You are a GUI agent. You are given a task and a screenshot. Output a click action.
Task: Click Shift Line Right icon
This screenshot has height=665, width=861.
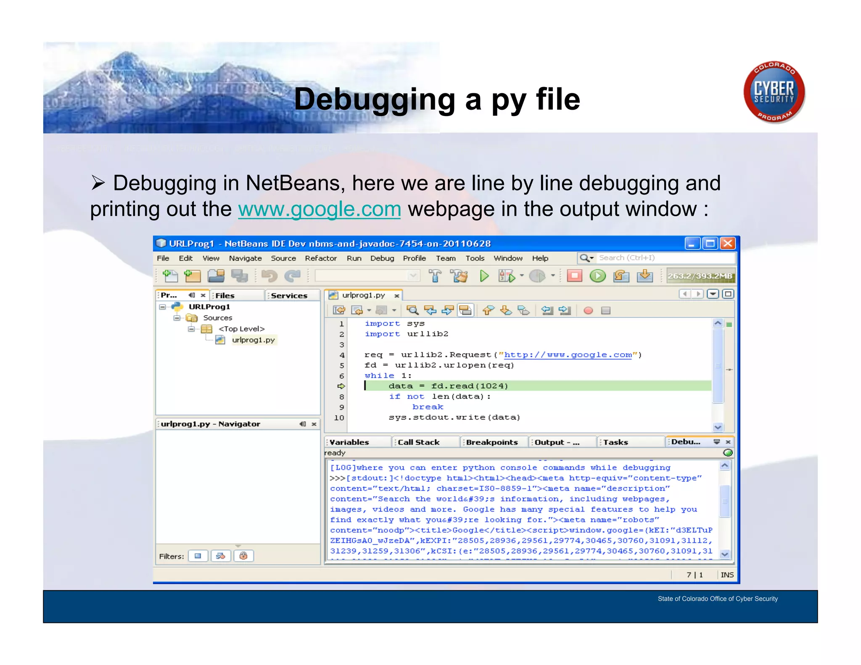(565, 310)
